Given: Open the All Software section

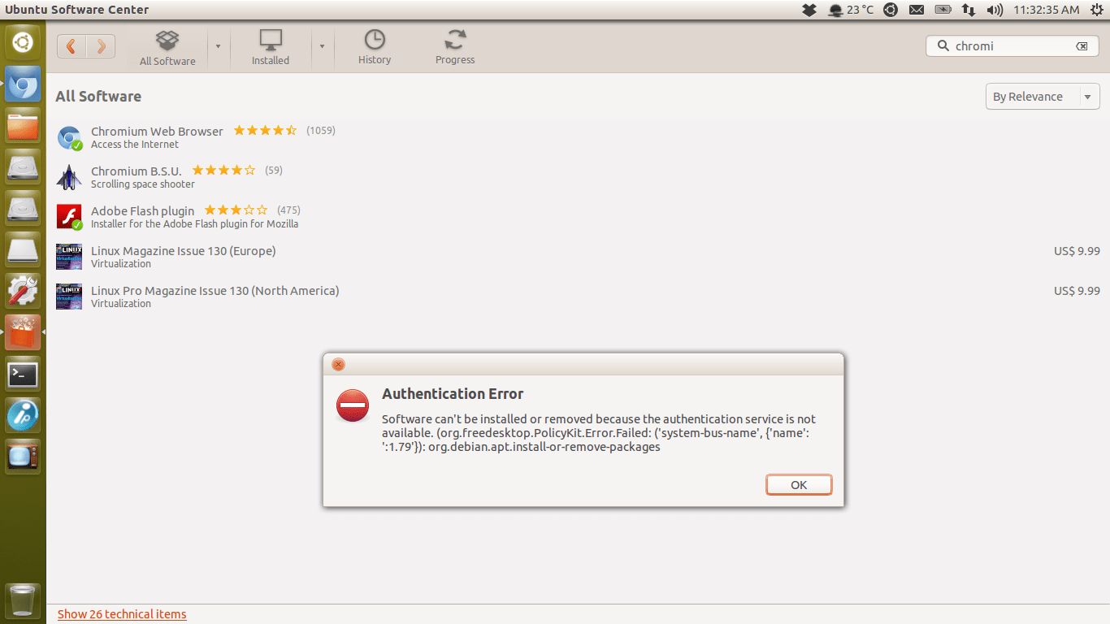Looking at the screenshot, I should [x=167, y=49].
